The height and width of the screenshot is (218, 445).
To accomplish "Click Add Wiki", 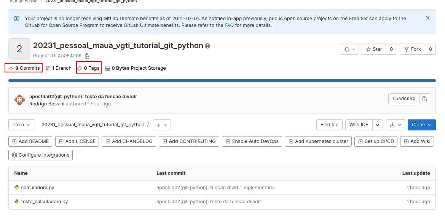I will point(417,141).
